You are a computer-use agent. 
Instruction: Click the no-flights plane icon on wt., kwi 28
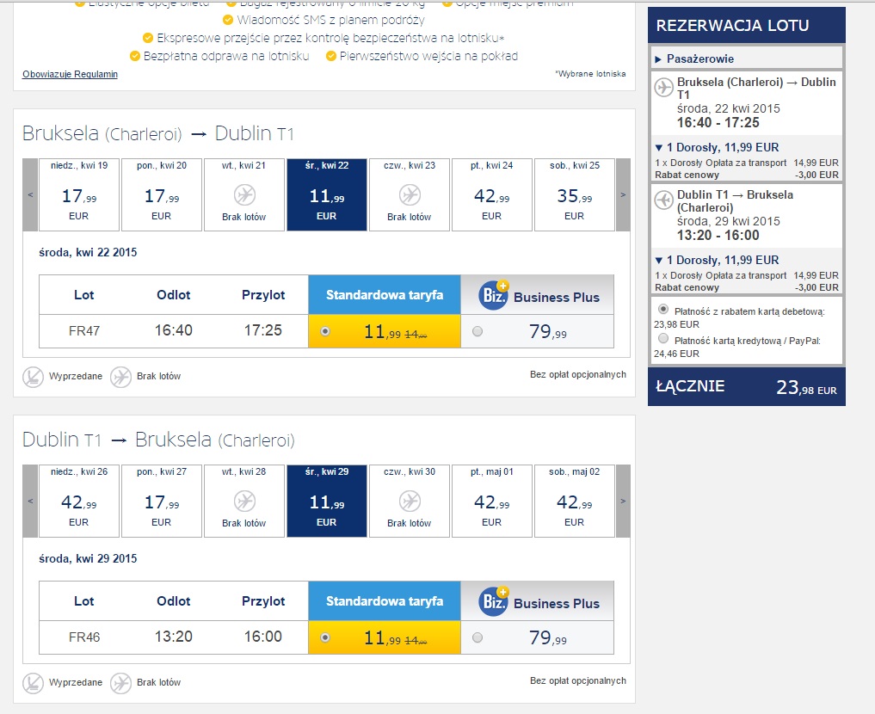(244, 502)
